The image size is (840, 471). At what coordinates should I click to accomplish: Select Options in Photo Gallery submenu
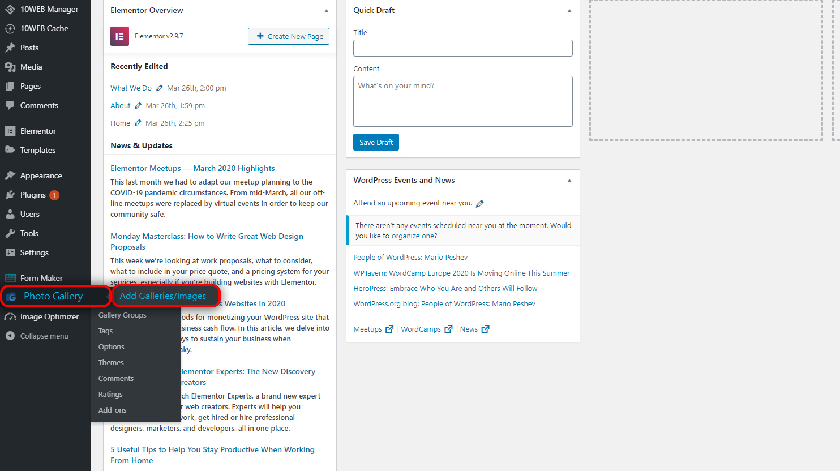tap(112, 346)
